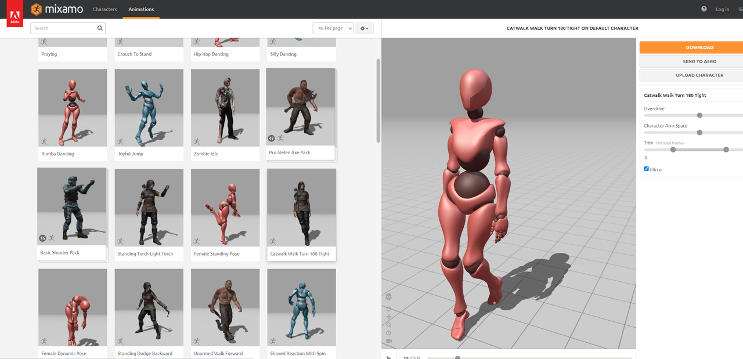
Task: Open the 48 Per page dropdown
Action: click(x=333, y=28)
